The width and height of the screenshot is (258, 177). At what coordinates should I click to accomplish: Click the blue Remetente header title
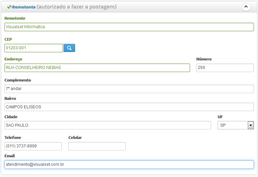coord(24,7)
